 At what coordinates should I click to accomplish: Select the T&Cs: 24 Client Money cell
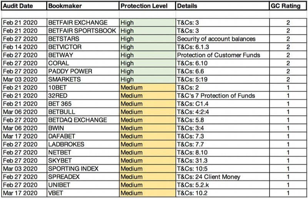(x=222, y=177)
